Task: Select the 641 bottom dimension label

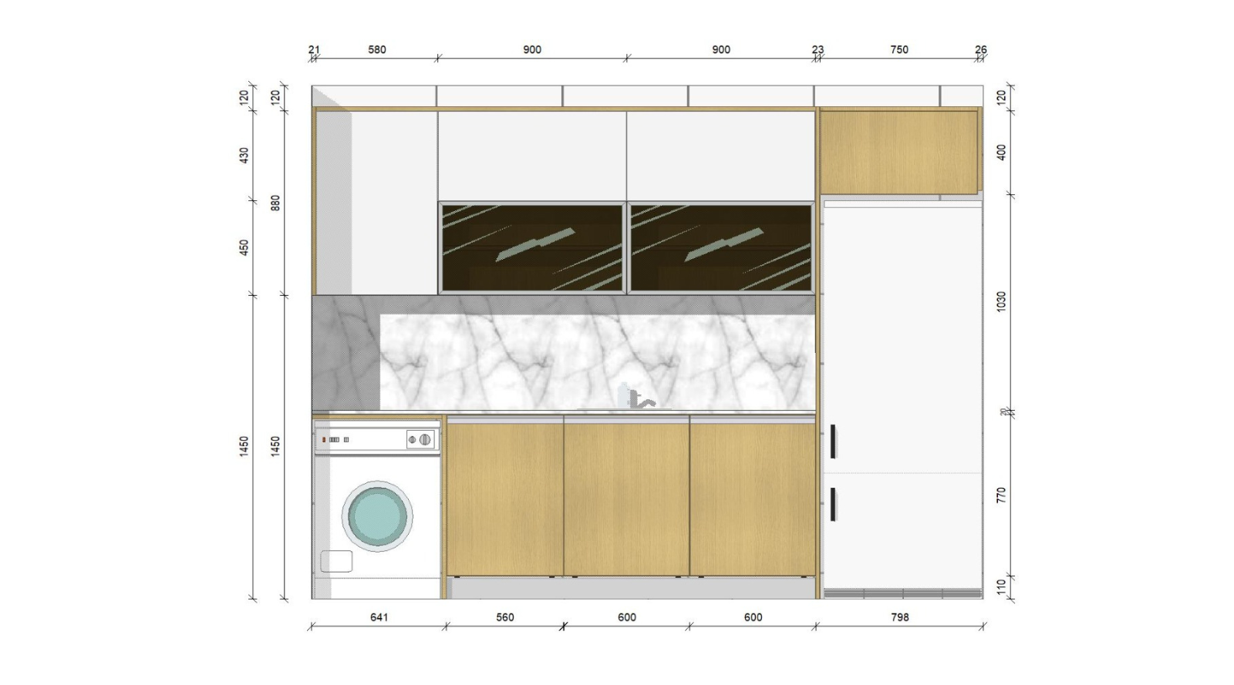Action: [379, 617]
